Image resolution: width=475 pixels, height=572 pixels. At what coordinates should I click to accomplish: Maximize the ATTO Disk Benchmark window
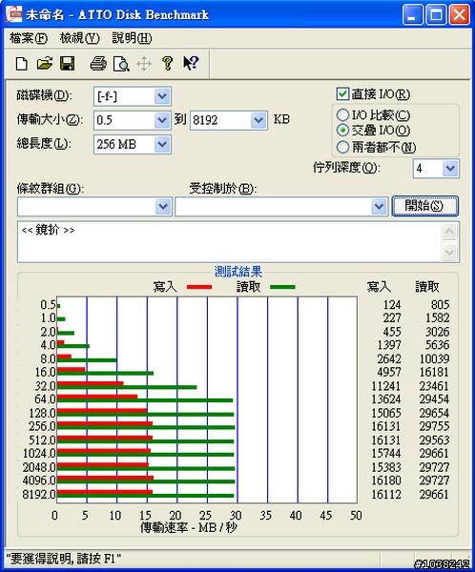(x=436, y=15)
